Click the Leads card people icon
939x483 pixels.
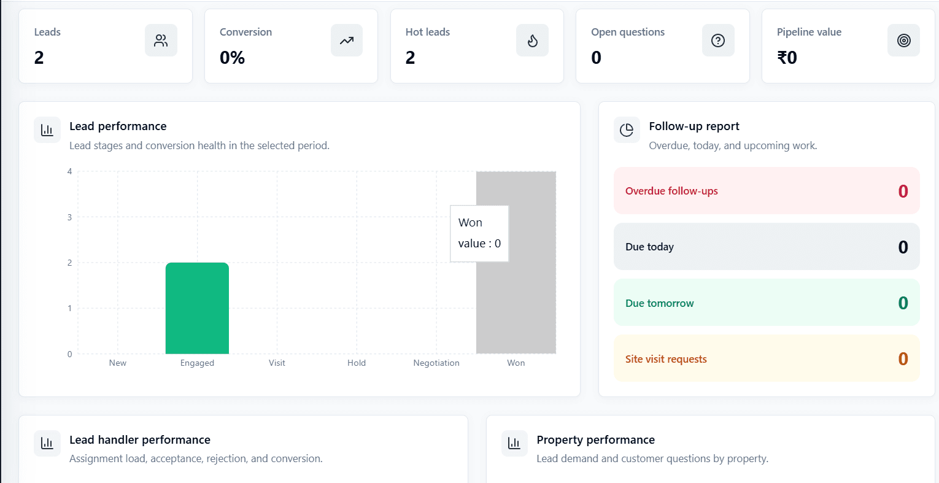click(x=161, y=41)
